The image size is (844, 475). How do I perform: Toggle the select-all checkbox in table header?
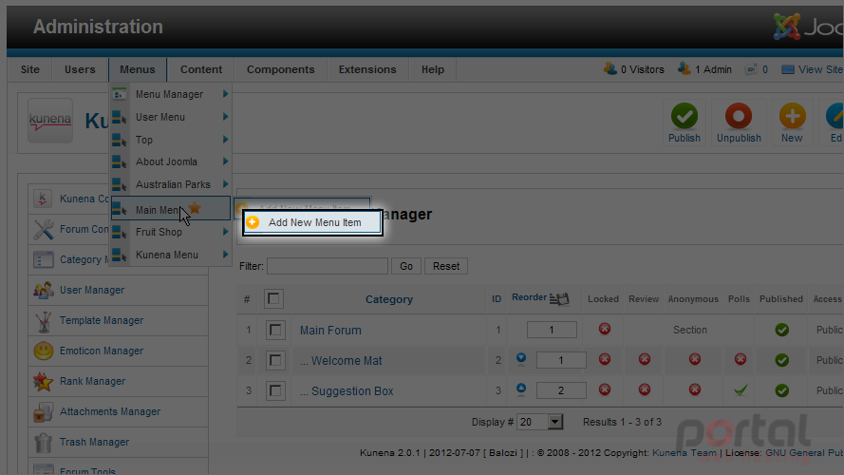273,298
